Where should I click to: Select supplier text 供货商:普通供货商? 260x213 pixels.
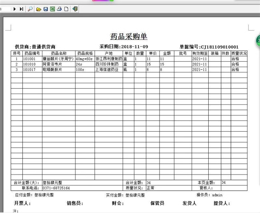pos(35,47)
